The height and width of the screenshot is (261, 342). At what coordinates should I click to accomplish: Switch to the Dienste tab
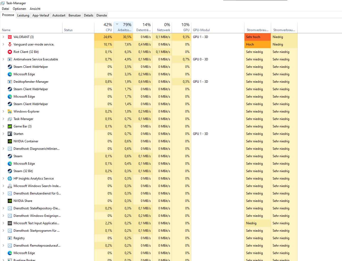102,15
